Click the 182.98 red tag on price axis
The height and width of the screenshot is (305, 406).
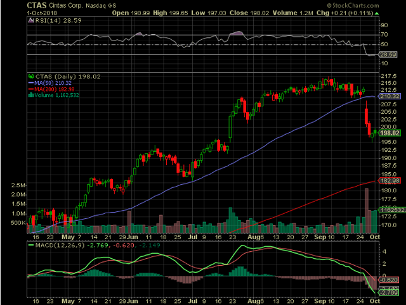(x=390, y=180)
